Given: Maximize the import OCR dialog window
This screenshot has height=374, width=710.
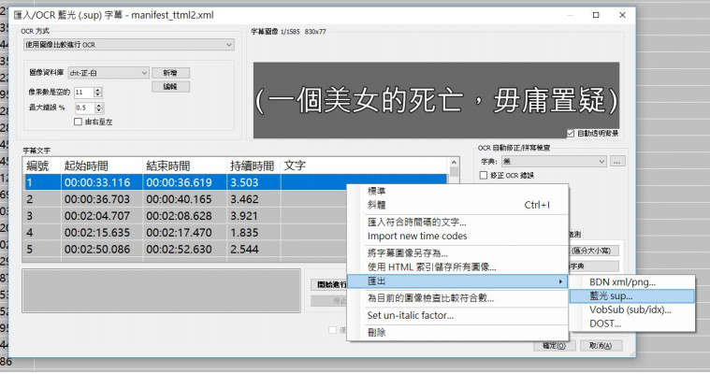Looking at the screenshot, I should point(596,15).
